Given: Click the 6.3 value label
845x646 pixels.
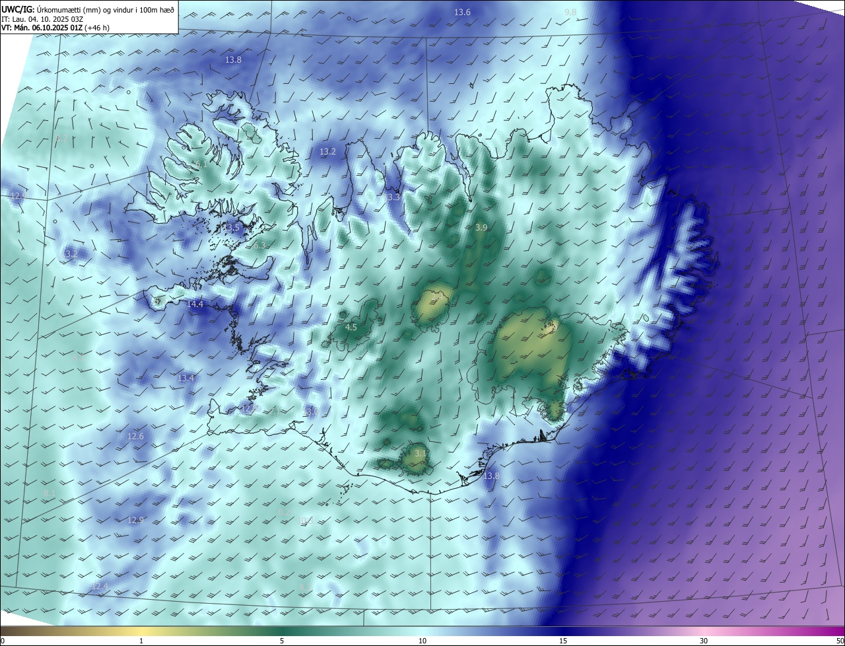Looking at the screenshot, I should [259, 245].
